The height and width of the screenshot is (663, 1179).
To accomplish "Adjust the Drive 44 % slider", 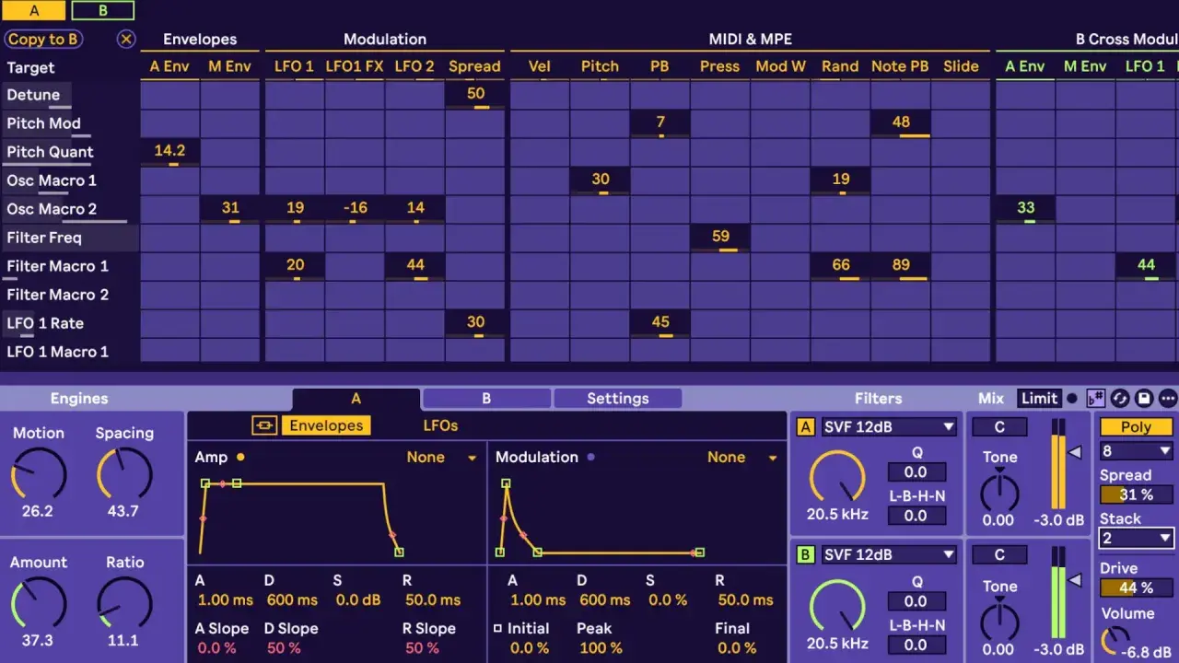I will point(1136,587).
